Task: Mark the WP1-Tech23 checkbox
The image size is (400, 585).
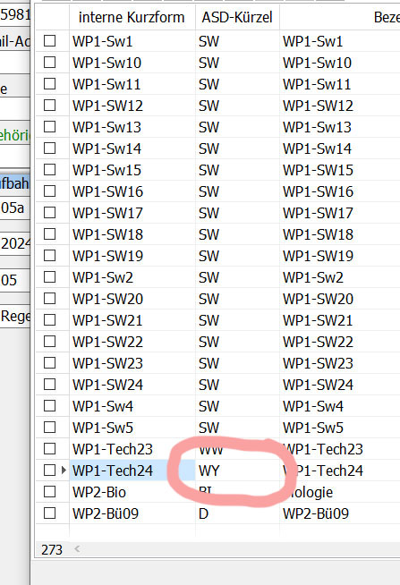Action: pos(49,449)
